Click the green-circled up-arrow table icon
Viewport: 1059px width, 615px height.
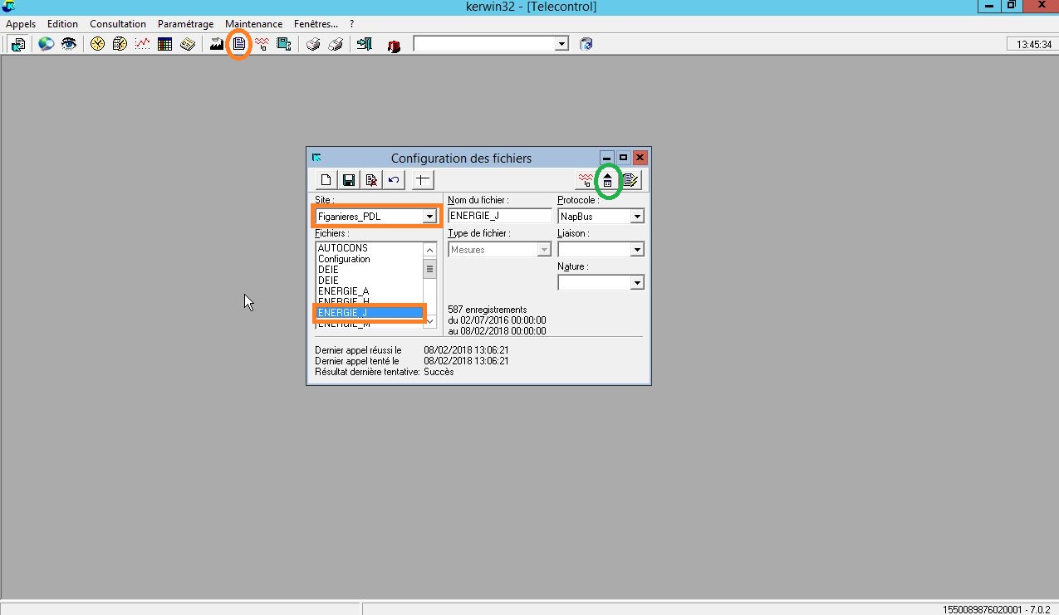point(608,180)
